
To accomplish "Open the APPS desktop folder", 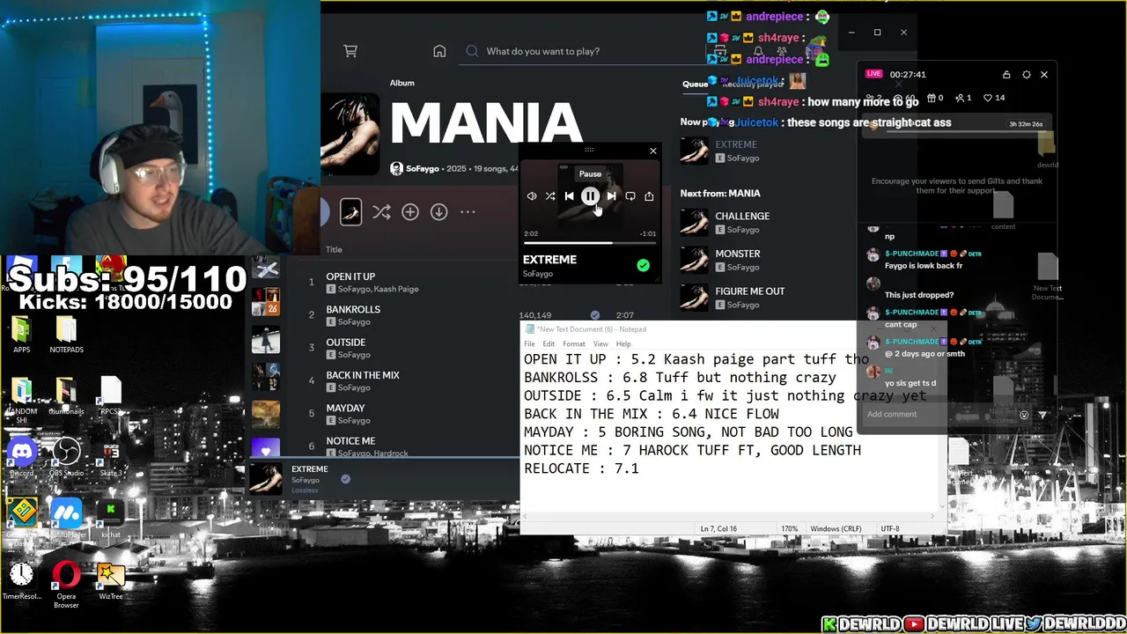I will pos(22,335).
